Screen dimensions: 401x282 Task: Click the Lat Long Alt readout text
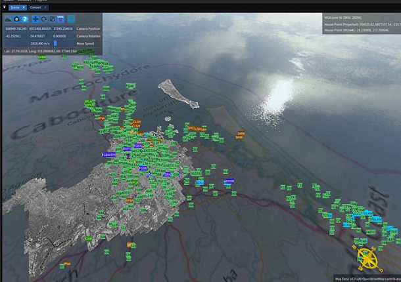pyautogui.click(x=40, y=51)
